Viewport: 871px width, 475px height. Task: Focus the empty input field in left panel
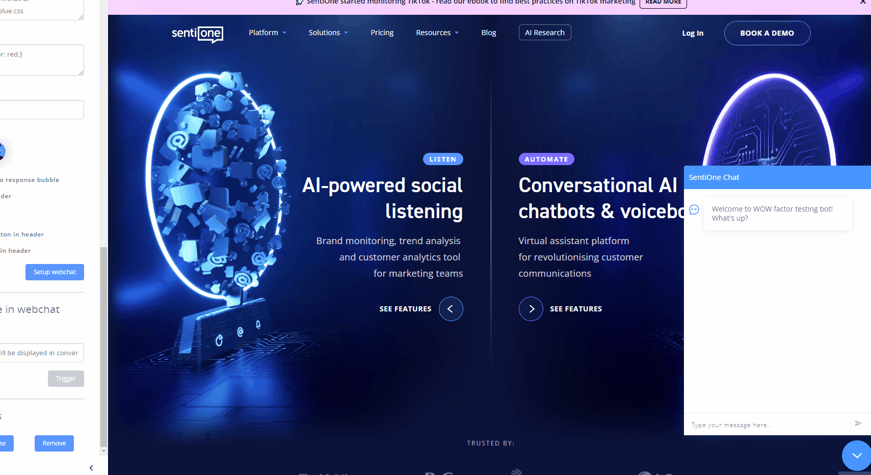pos(41,110)
